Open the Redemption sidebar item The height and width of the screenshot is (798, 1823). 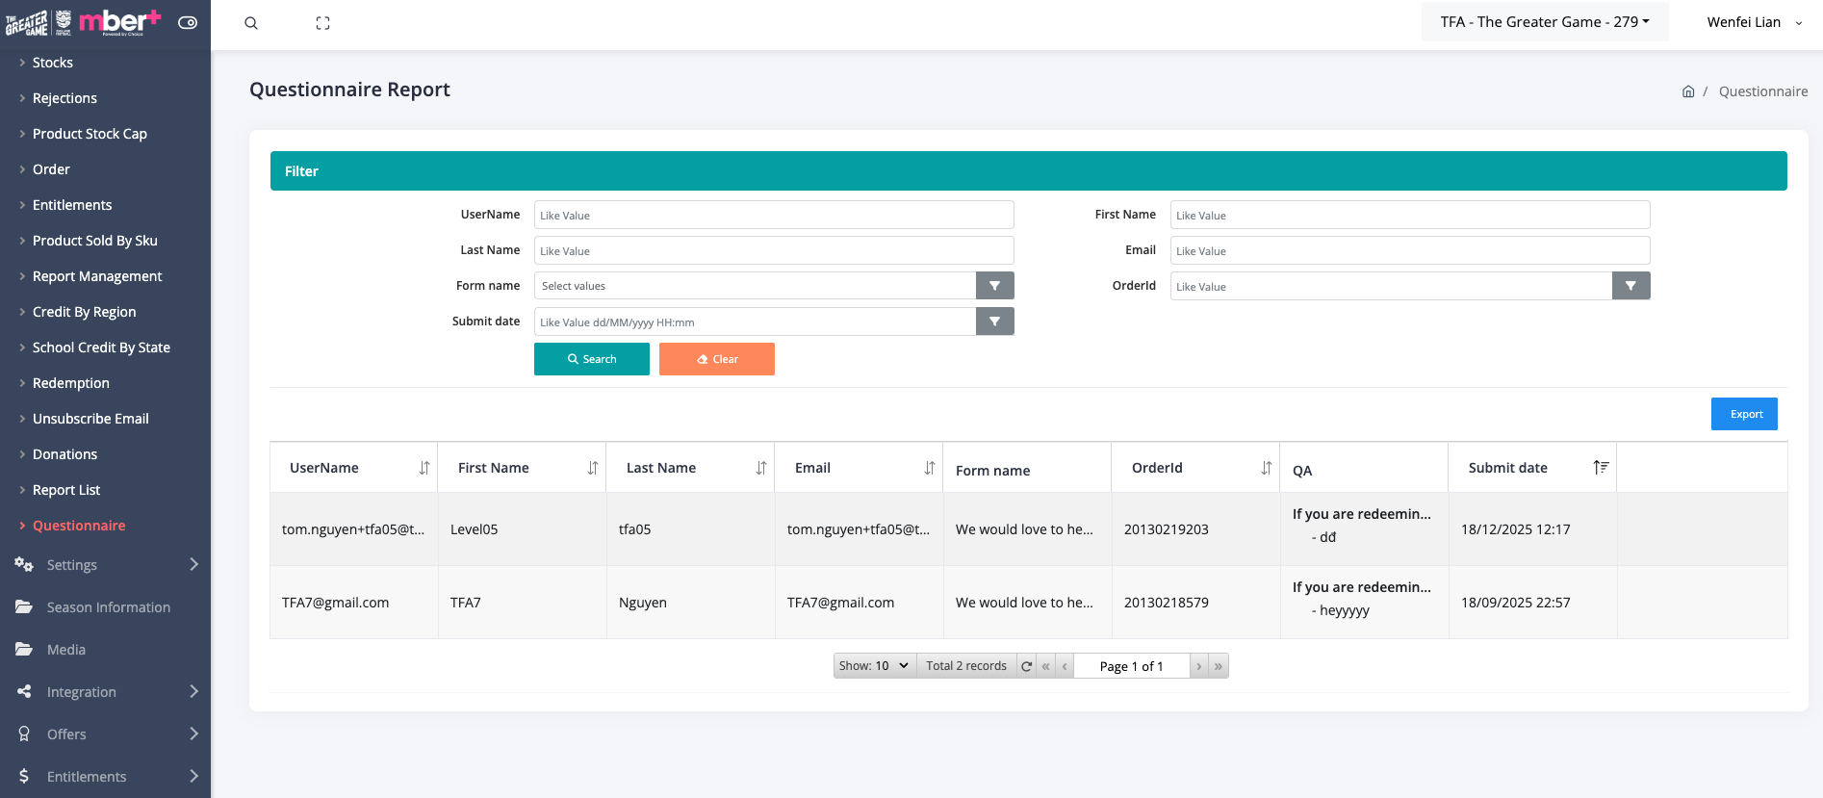click(x=70, y=383)
